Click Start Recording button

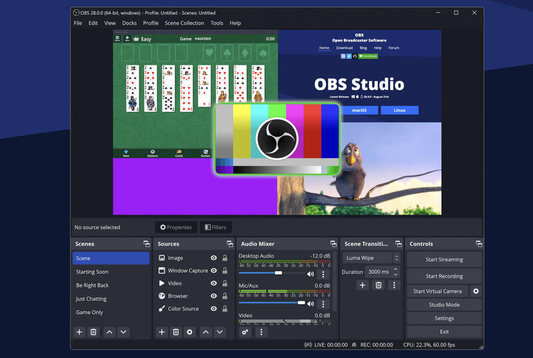click(444, 276)
